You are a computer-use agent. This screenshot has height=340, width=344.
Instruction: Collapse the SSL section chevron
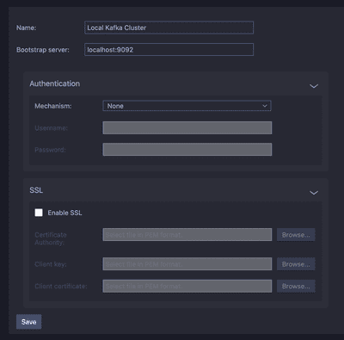point(314,193)
